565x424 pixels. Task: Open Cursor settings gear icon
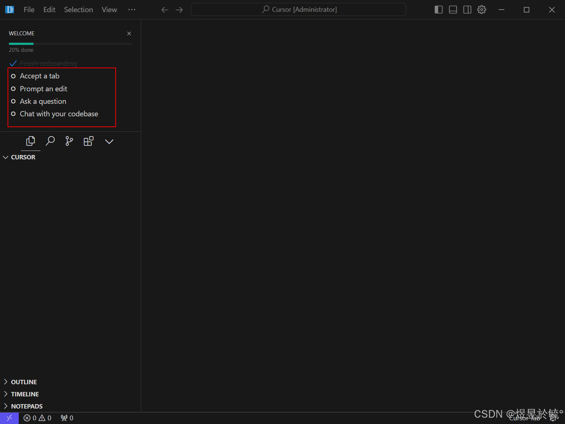482,10
